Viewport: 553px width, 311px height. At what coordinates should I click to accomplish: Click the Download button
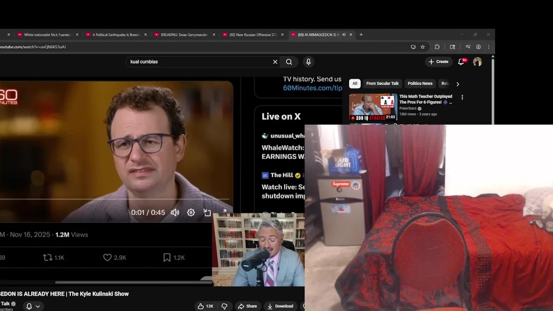pyautogui.click(x=280, y=306)
